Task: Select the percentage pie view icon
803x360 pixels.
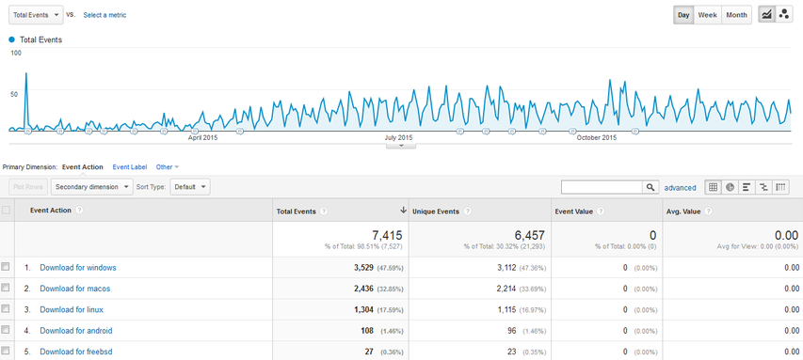Action: coord(730,187)
